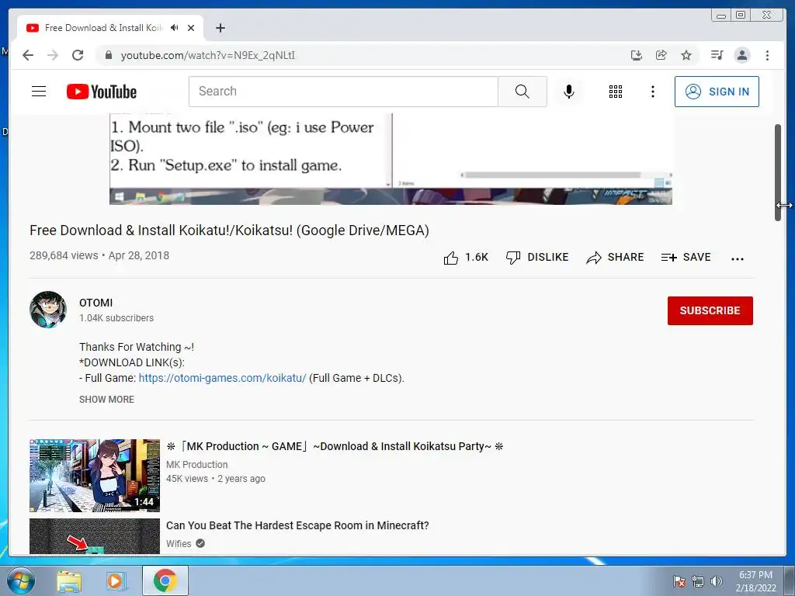Image resolution: width=795 pixels, height=596 pixels.
Task: Open the taskbar clock showing 6:37 PM
Action: coord(755,581)
